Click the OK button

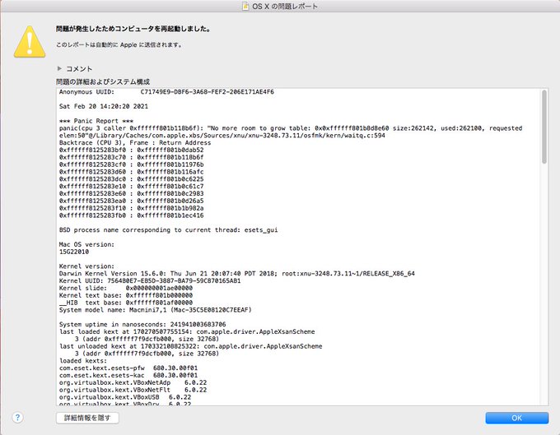516,418
